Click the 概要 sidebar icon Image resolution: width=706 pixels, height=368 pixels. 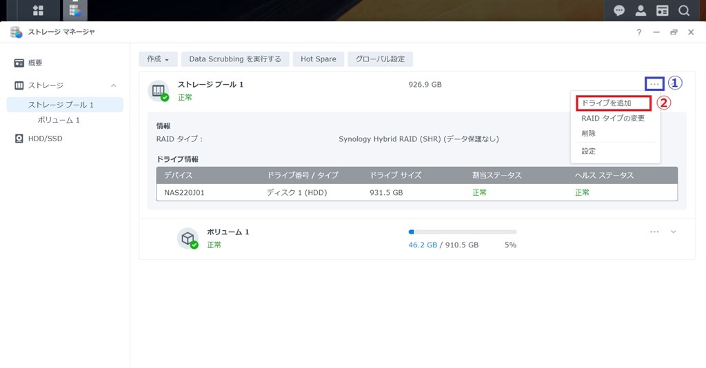coord(19,63)
